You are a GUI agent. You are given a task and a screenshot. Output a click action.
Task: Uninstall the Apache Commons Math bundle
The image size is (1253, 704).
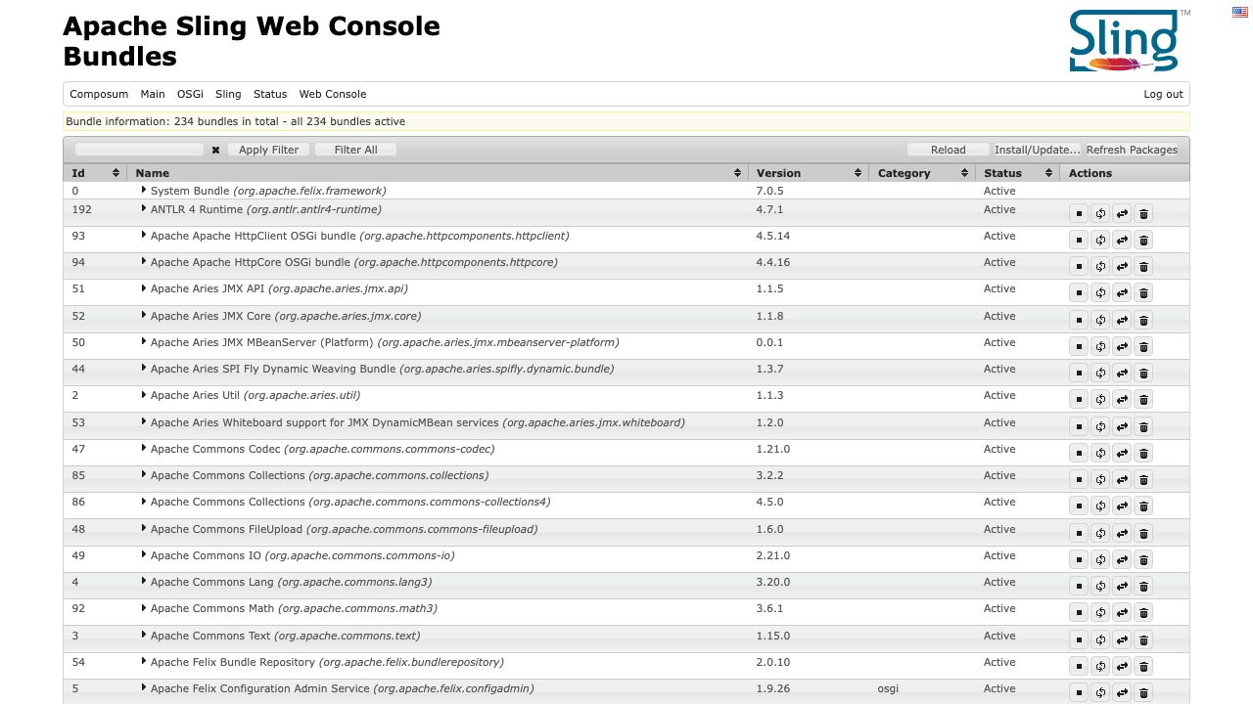point(1143,612)
